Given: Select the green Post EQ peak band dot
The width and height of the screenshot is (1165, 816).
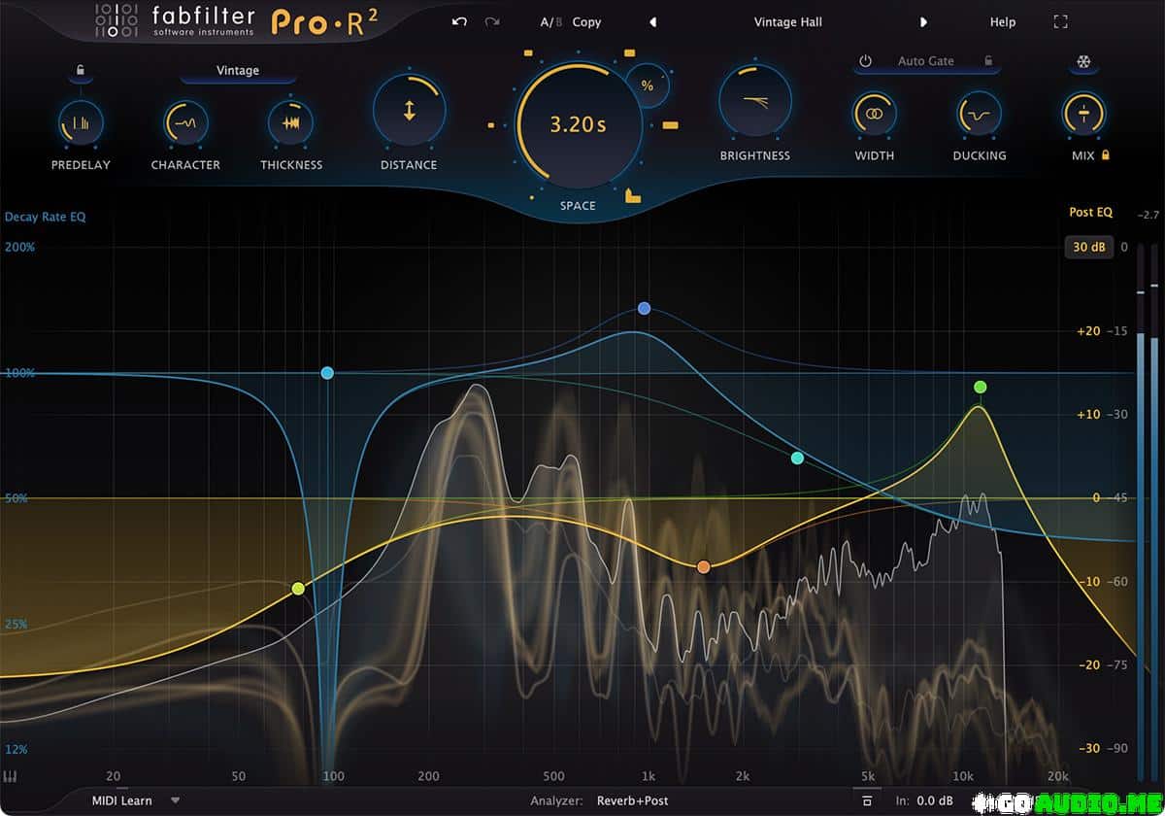Looking at the screenshot, I should pyautogui.click(x=981, y=388).
